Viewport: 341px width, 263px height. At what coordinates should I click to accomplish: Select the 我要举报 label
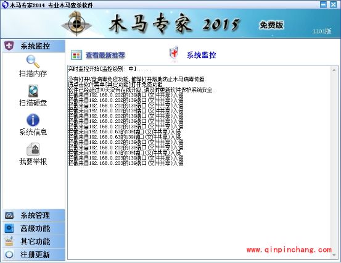coord(33,161)
